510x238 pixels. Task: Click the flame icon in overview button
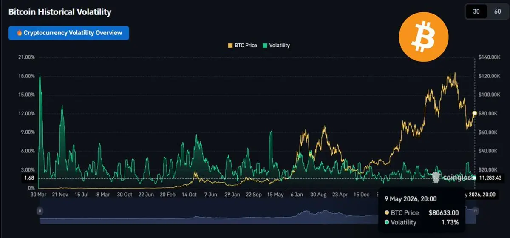[19, 33]
